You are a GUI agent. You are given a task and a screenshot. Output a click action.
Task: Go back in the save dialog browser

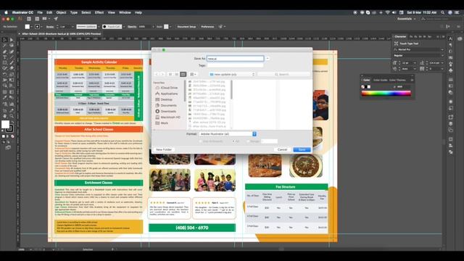coord(157,74)
